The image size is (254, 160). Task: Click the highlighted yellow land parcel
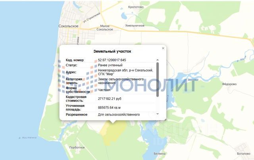click(114, 133)
